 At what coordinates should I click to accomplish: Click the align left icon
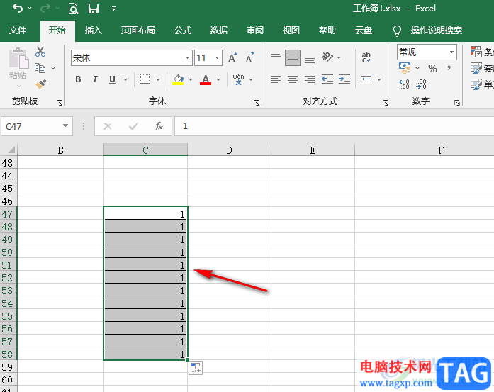(x=276, y=79)
